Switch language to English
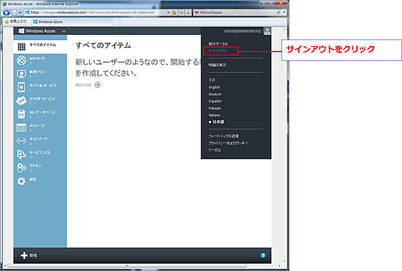 click(214, 87)
